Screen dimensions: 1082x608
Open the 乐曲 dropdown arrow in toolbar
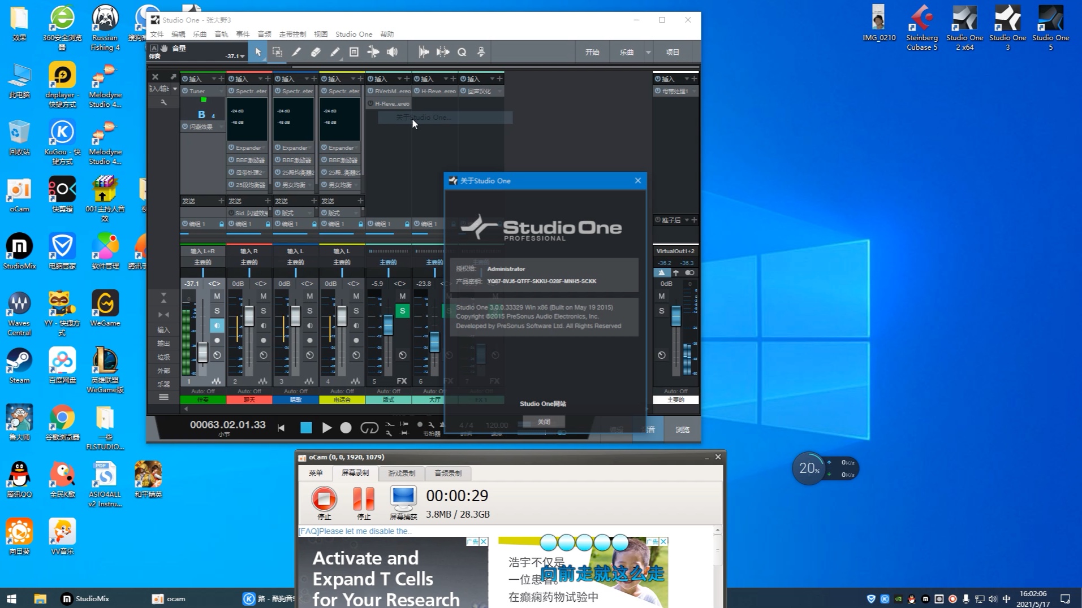[648, 52]
